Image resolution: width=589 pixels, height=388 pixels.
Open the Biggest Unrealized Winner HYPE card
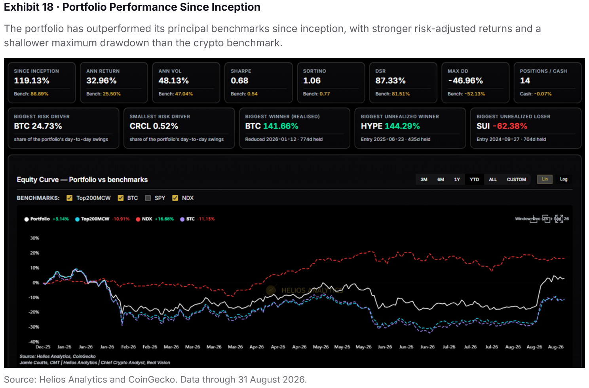coord(410,128)
